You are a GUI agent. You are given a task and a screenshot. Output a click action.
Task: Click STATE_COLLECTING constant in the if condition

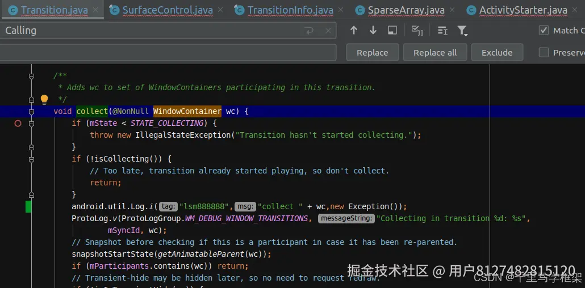pyautogui.click(x=167, y=124)
